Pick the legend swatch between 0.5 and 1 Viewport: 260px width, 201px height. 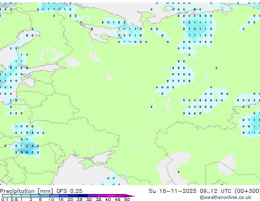pos(16,196)
